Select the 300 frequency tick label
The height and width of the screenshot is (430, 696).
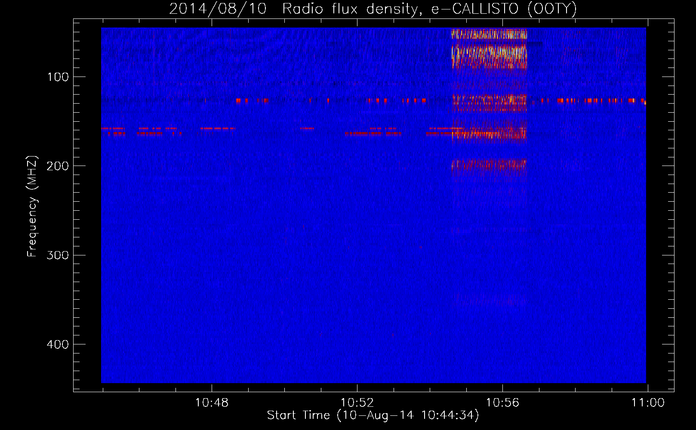click(58, 255)
